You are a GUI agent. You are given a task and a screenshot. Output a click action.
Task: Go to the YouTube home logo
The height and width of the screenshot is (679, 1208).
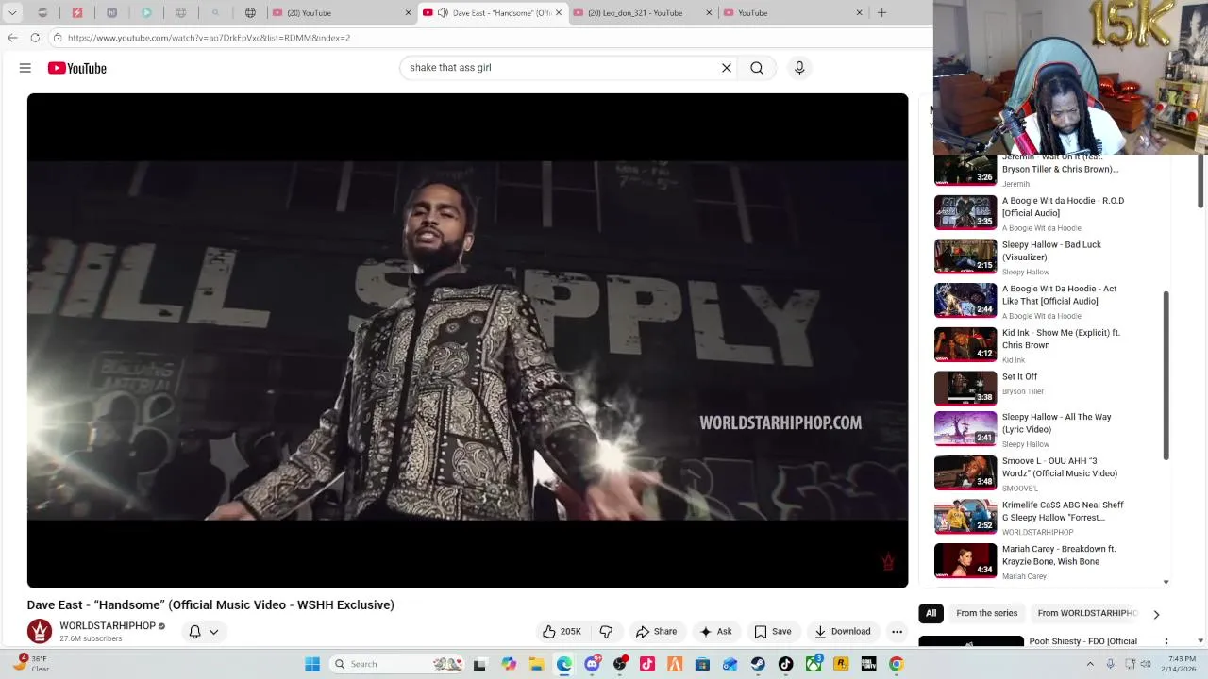[x=77, y=68]
